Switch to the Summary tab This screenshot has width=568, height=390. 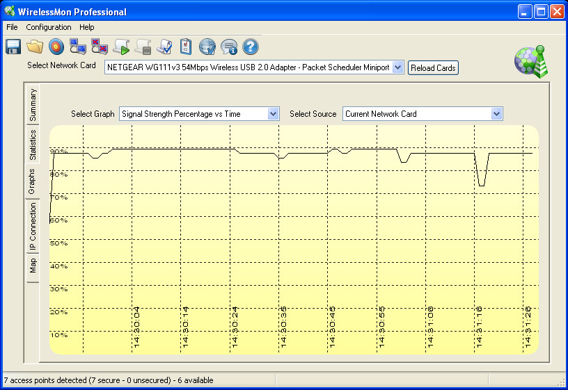tap(33, 105)
